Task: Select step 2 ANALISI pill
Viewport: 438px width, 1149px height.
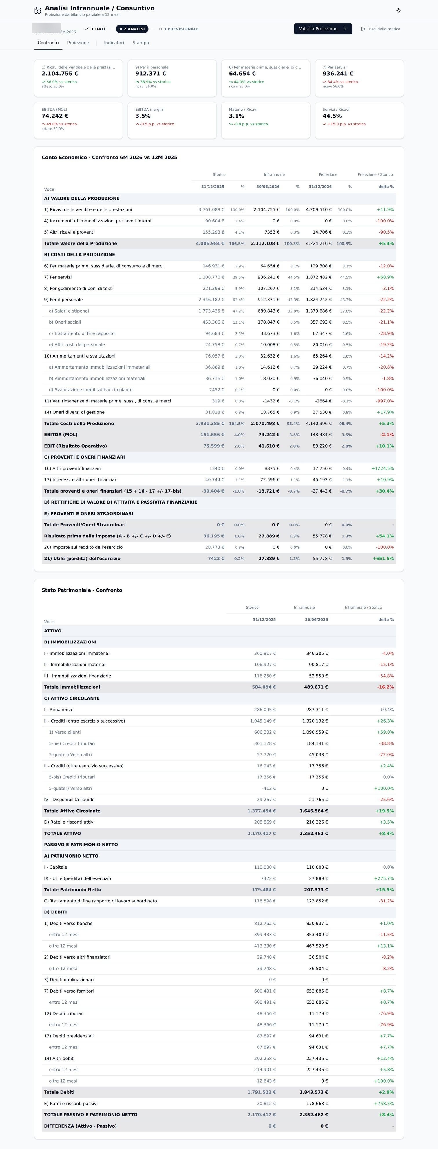Action: (x=132, y=29)
